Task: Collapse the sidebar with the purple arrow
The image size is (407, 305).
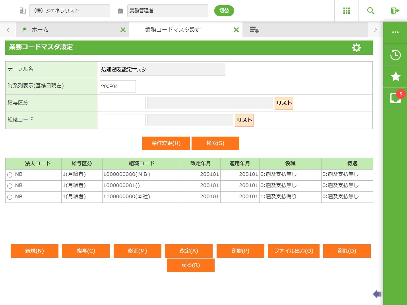Action: click(x=377, y=294)
